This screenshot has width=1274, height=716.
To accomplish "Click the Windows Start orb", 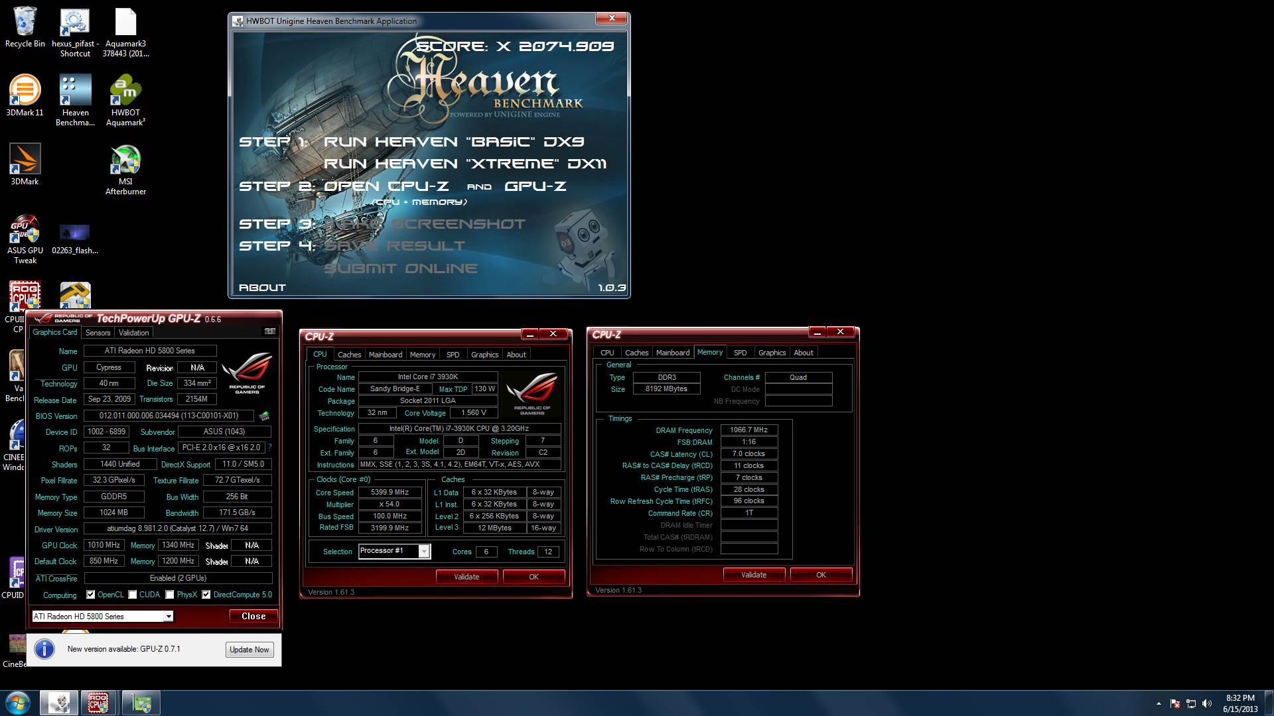I will tap(18, 703).
